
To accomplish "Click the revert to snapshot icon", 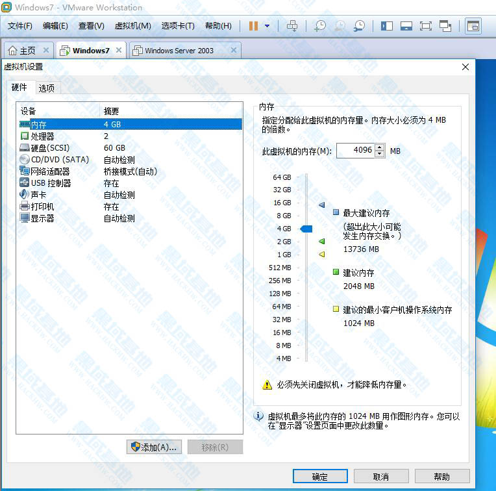I will (x=340, y=26).
